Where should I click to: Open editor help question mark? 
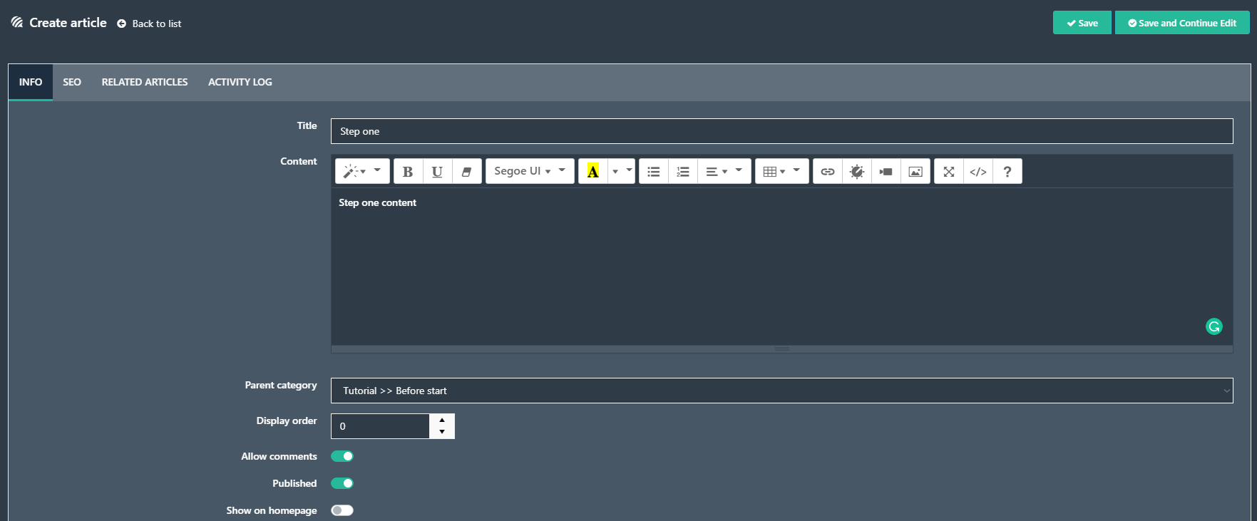click(1007, 171)
